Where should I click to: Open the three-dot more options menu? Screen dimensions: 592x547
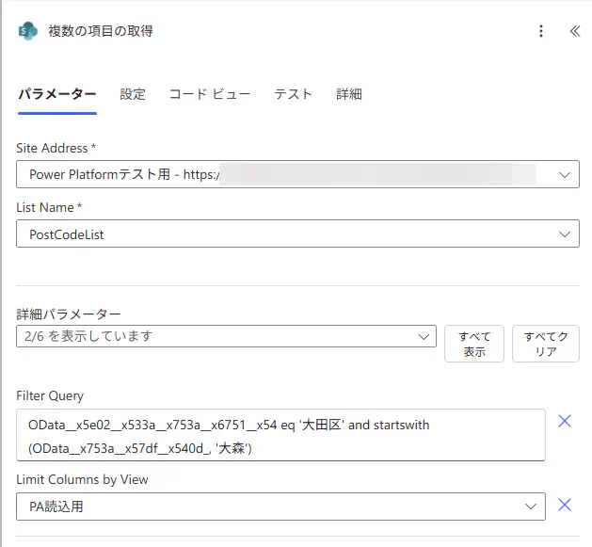click(541, 31)
